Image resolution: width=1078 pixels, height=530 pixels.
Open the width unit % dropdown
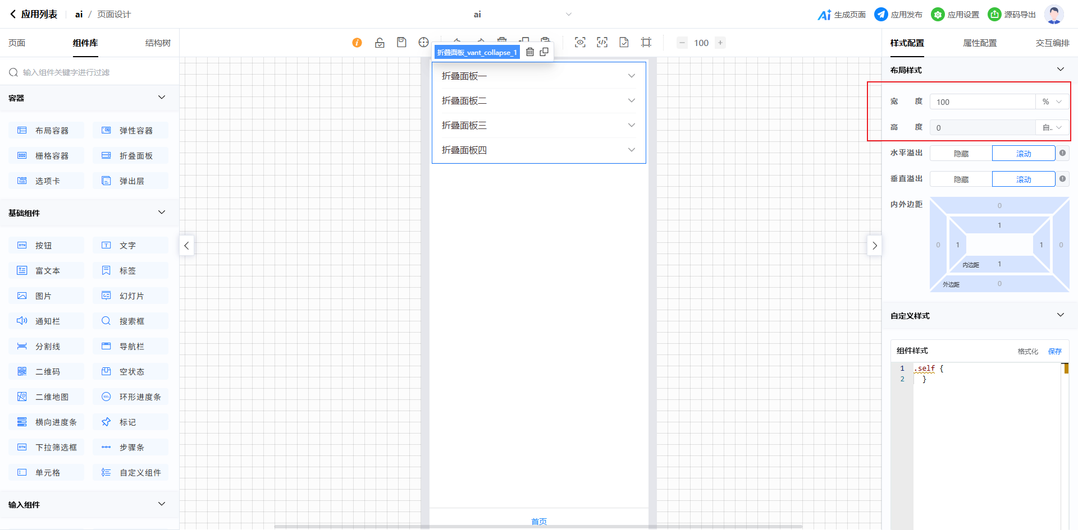coord(1052,102)
